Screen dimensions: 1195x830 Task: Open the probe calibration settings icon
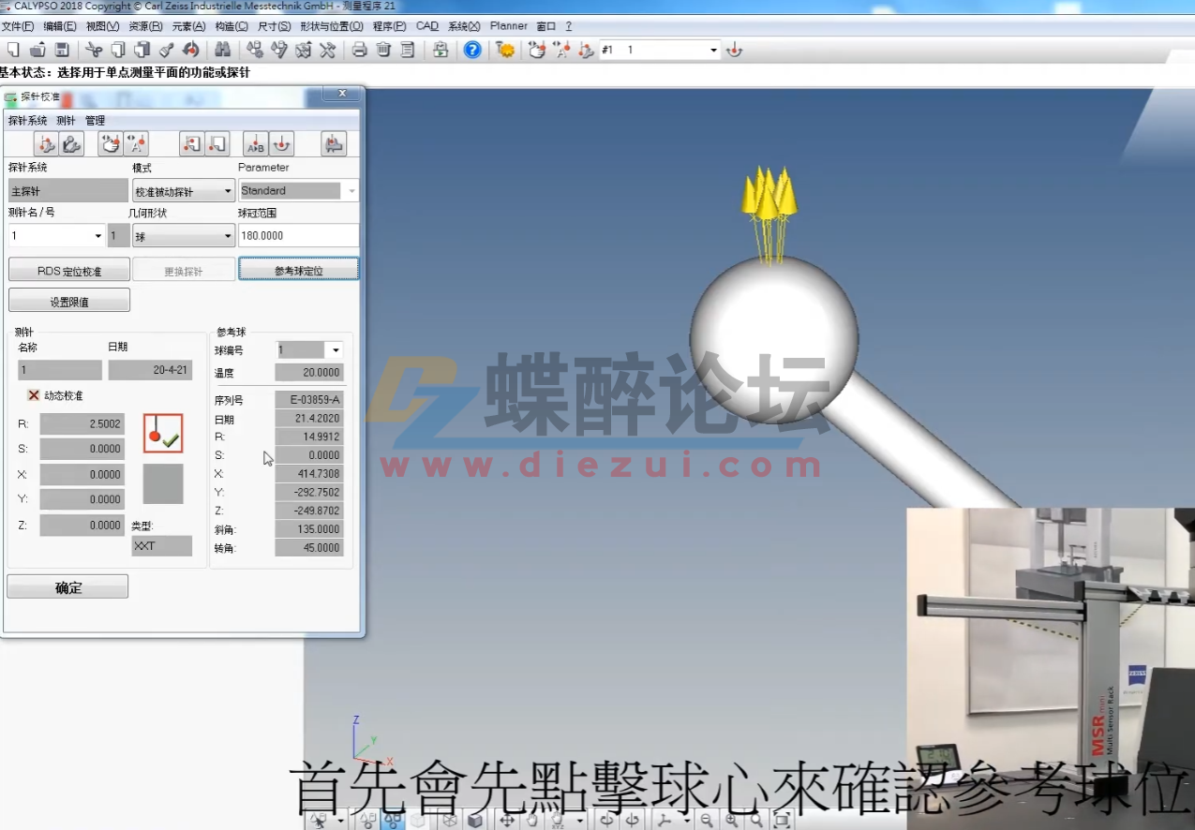pos(47,143)
